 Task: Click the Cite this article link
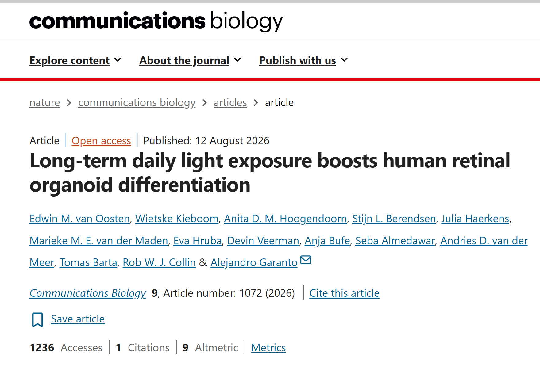coord(344,293)
